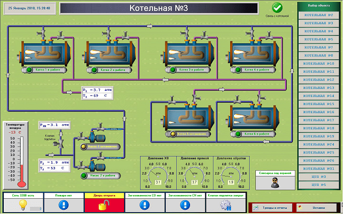
Task: Click the T1 = 69 C reading
Action: tap(97, 96)
